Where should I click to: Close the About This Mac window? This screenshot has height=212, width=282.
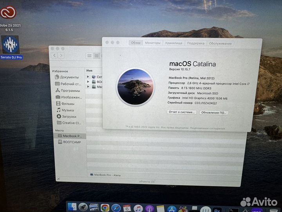click(x=107, y=42)
